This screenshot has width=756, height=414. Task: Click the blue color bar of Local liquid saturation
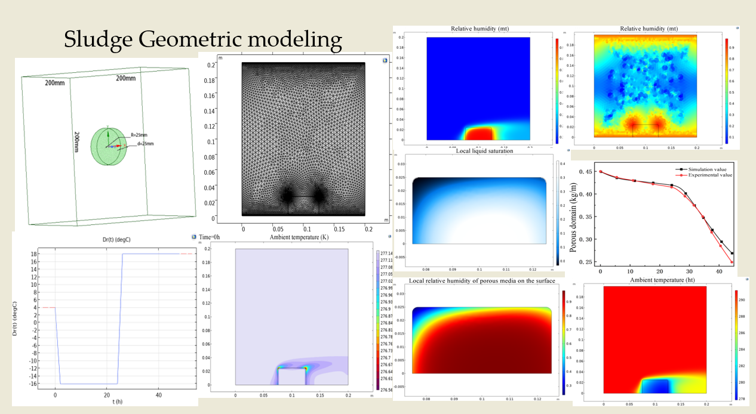tap(557, 213)
